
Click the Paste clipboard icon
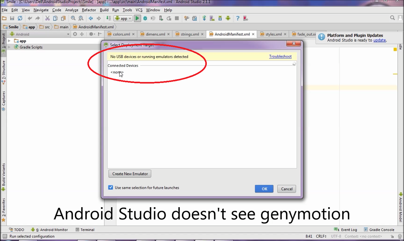63,18
